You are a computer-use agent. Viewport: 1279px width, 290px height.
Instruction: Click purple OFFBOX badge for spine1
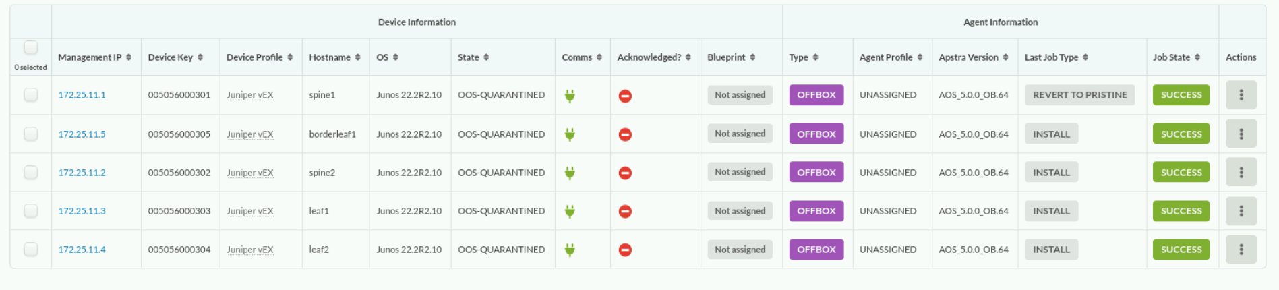(x=816, y=95)
